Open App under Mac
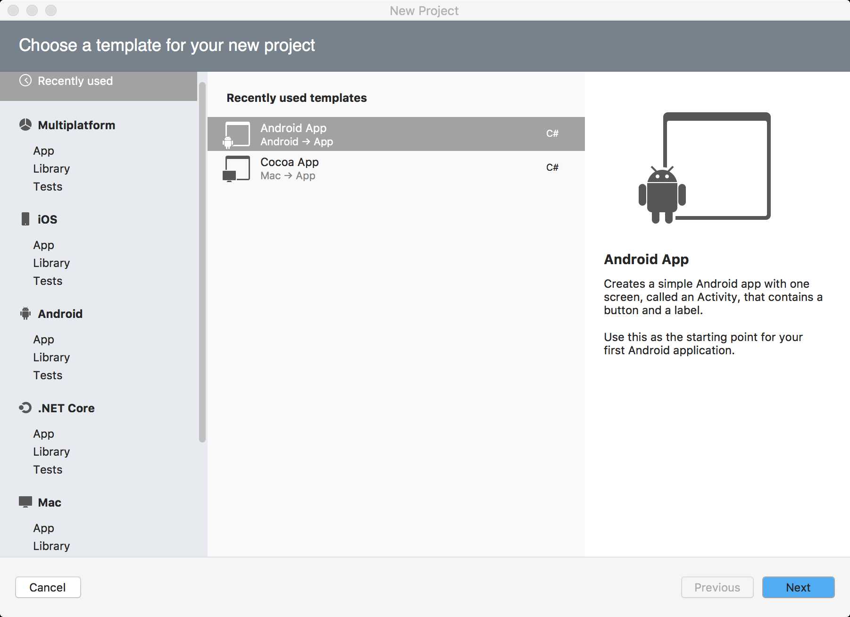 point(43,528)
